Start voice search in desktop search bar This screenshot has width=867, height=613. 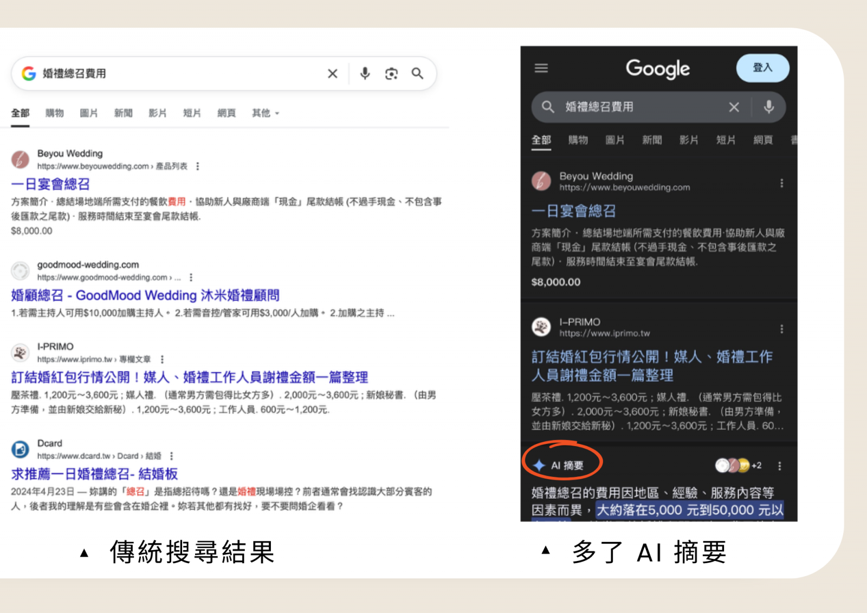365,74
